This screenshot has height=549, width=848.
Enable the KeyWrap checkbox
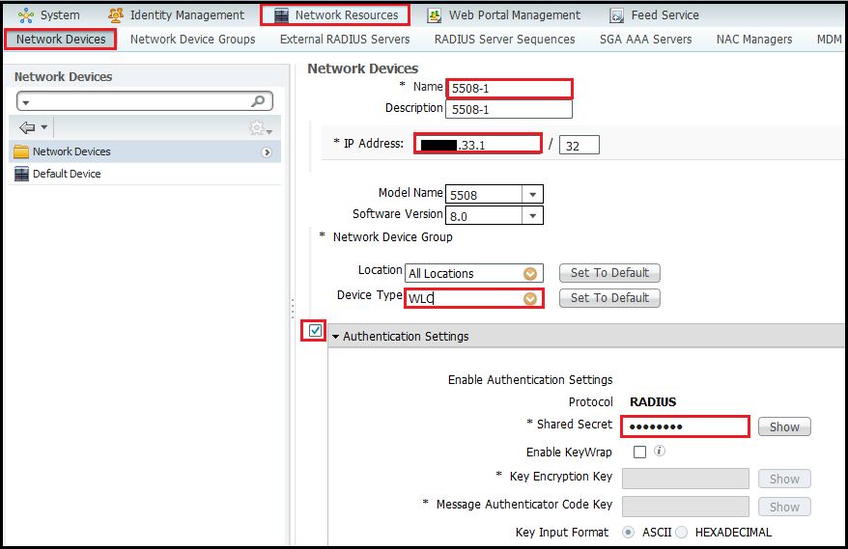[639, 452]
